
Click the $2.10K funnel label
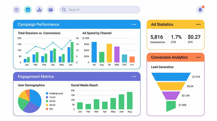(x=186, y=95)
